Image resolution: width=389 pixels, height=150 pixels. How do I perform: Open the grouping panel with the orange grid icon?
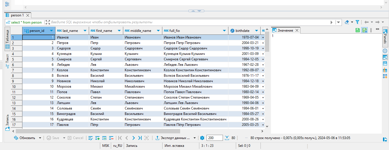(x=385, y=70)
